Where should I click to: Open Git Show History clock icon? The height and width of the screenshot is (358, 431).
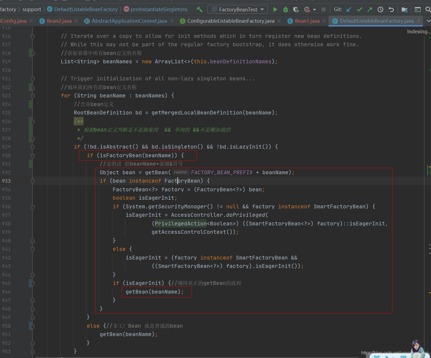coord(380,9)
